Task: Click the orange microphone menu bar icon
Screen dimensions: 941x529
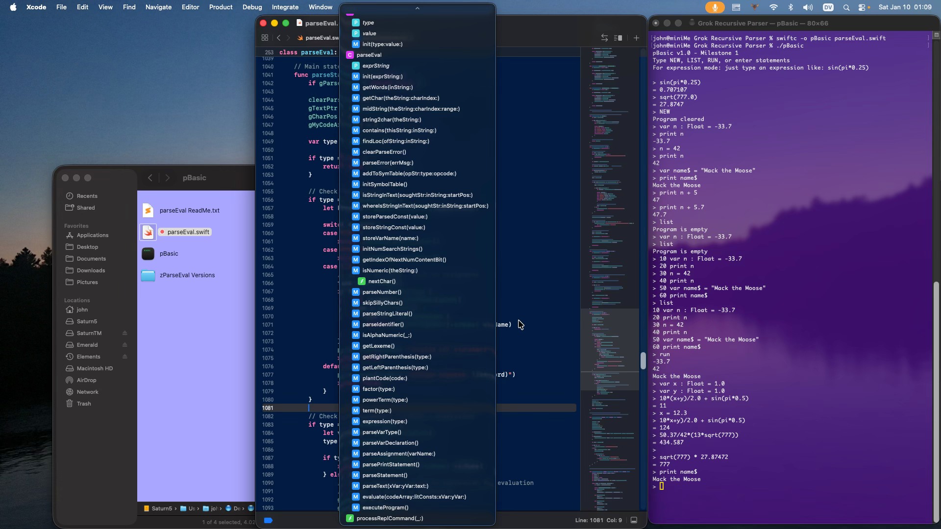Action: pyautogui.click(x=715, y=7)
